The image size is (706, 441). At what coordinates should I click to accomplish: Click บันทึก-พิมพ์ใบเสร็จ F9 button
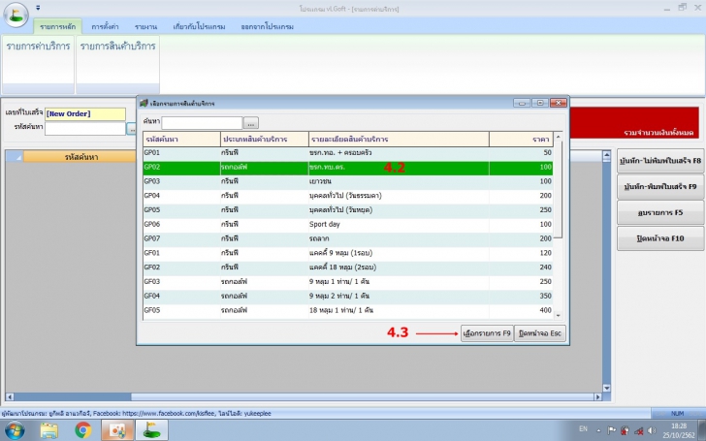[660, 187]
